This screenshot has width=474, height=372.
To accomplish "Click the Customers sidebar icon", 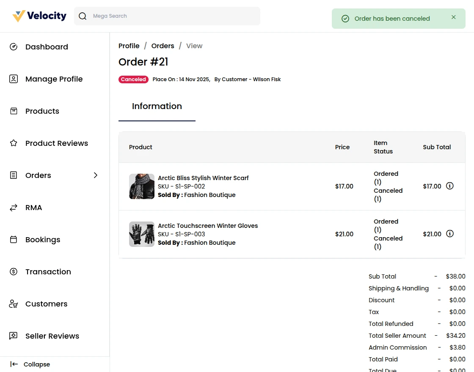I will (14, 304).
